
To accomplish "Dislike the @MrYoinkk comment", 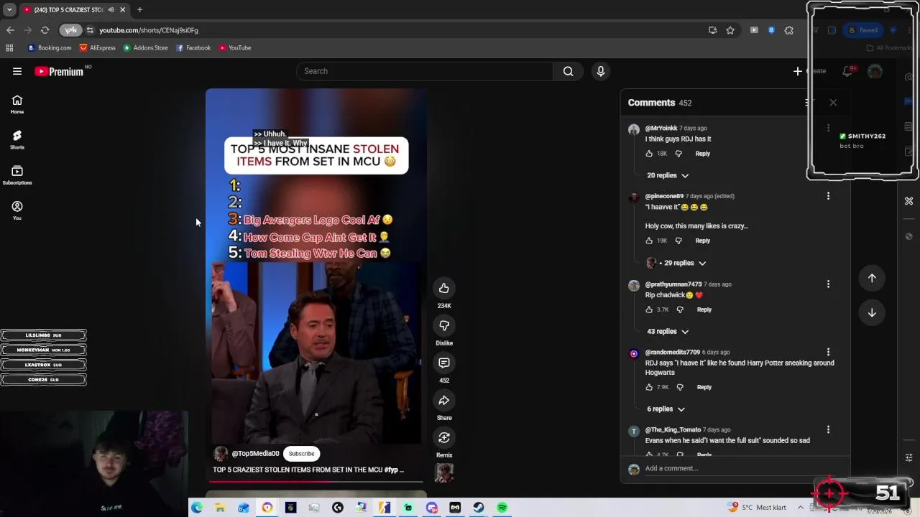I will (678, 154).
